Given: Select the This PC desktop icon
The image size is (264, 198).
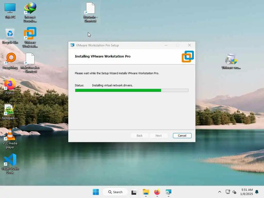Looking at the screenshot, I should coord(10,11).
